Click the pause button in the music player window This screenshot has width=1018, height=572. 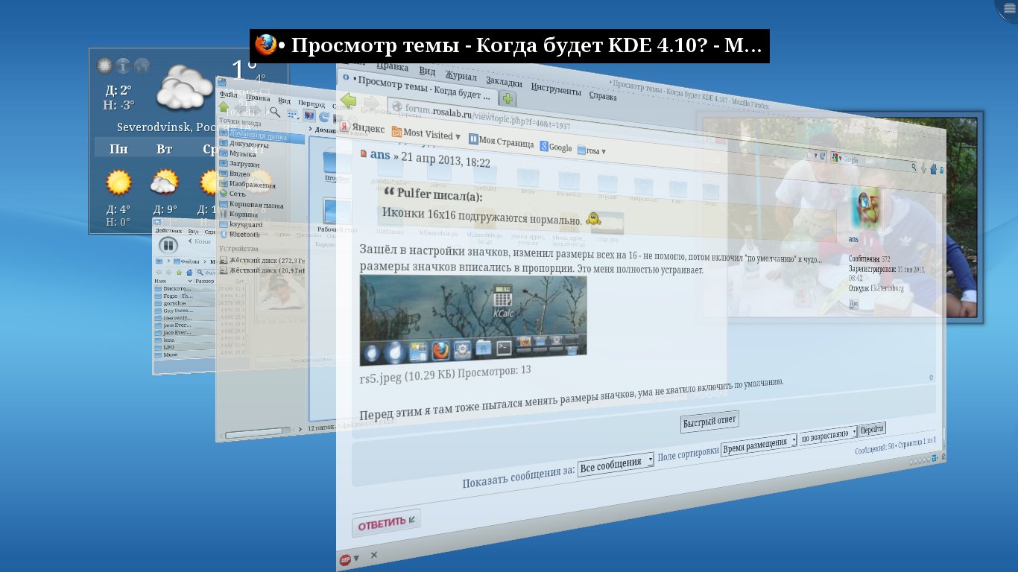[169, 244]
